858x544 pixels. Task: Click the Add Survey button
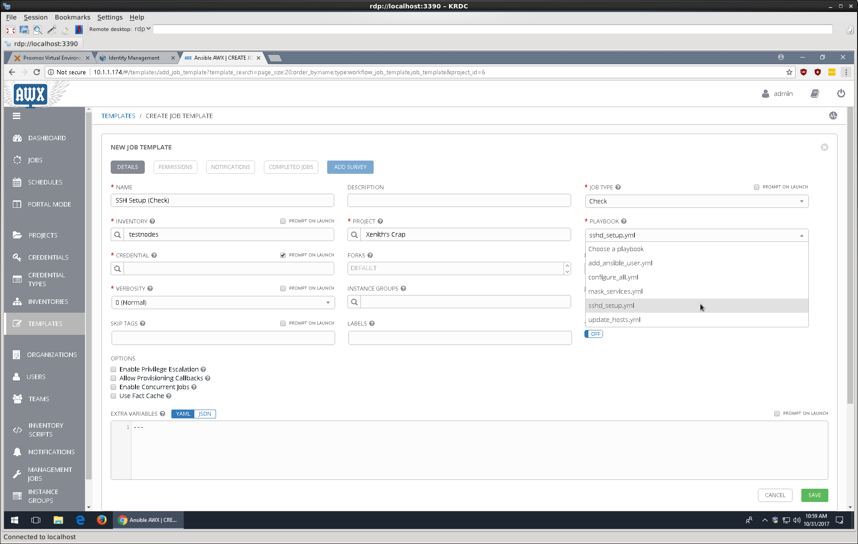350,167
